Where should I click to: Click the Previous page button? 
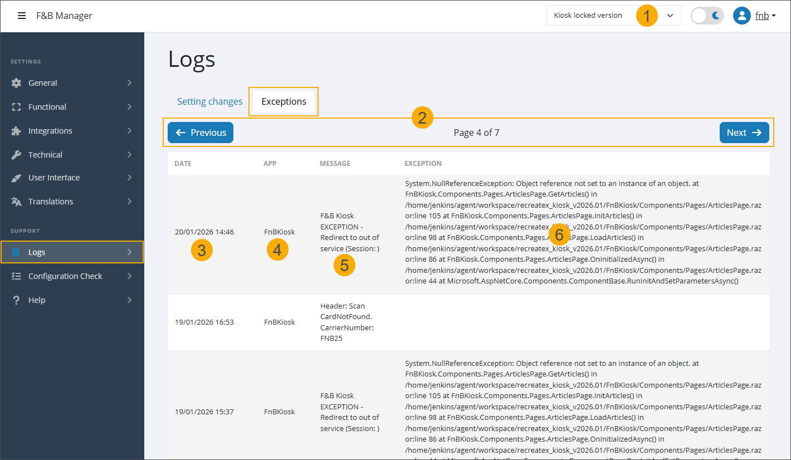coord(200,133)
